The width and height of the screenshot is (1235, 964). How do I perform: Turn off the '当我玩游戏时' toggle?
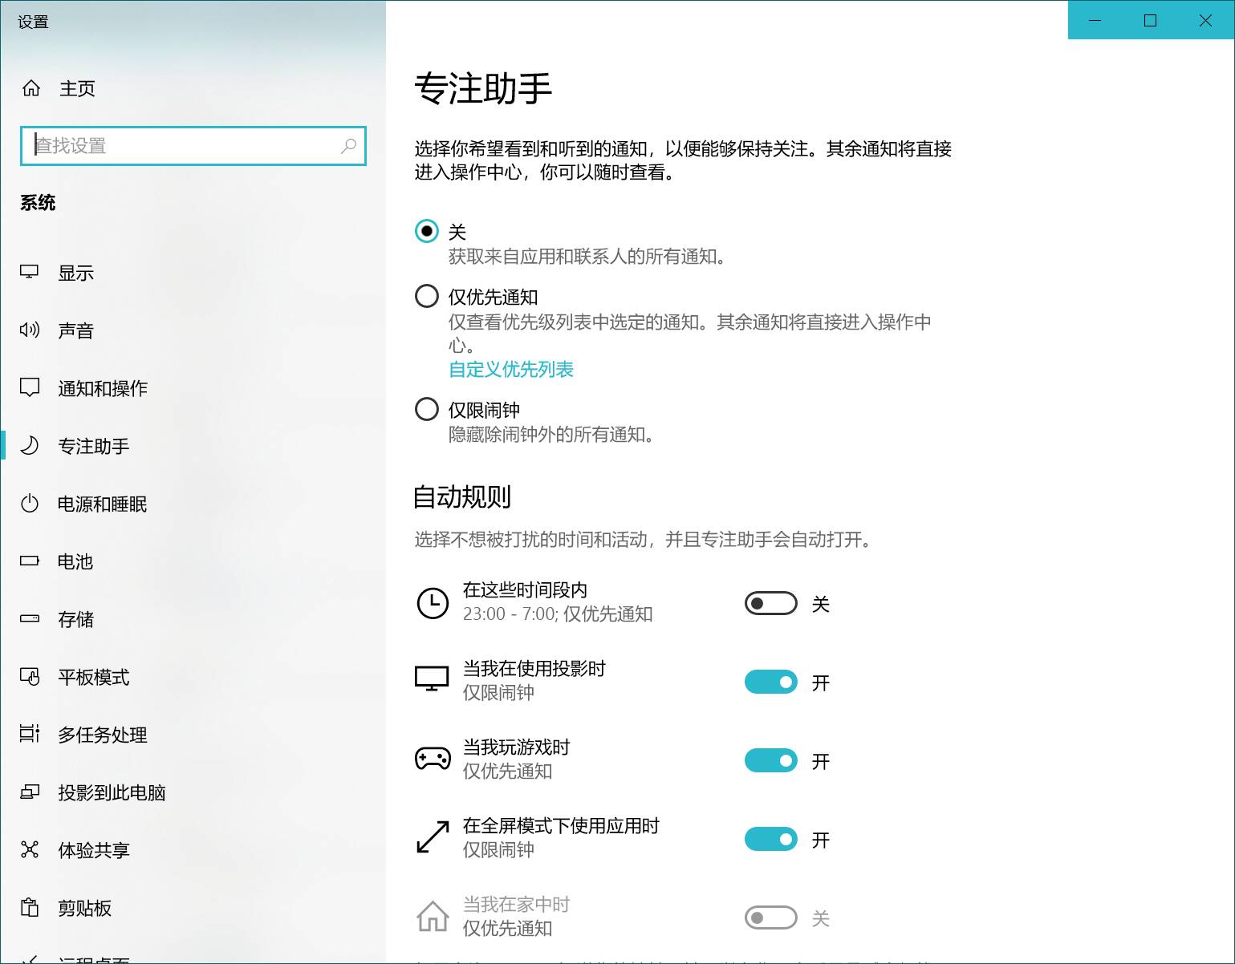point(770,760)
